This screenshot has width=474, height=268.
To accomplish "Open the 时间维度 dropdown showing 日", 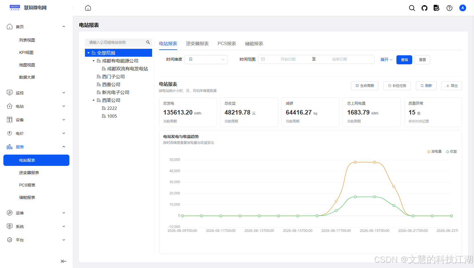I will coord(206,59).
